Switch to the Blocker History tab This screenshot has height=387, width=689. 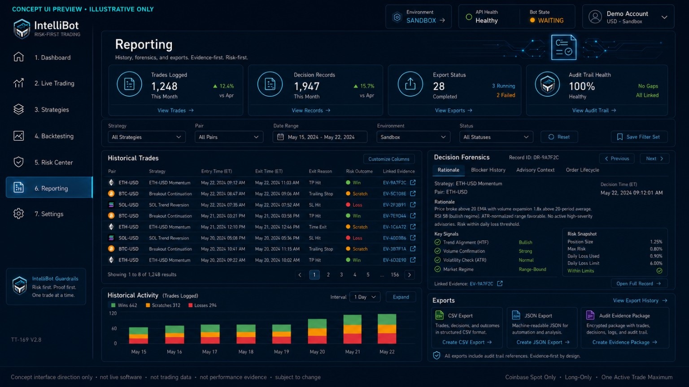point(488,170)
